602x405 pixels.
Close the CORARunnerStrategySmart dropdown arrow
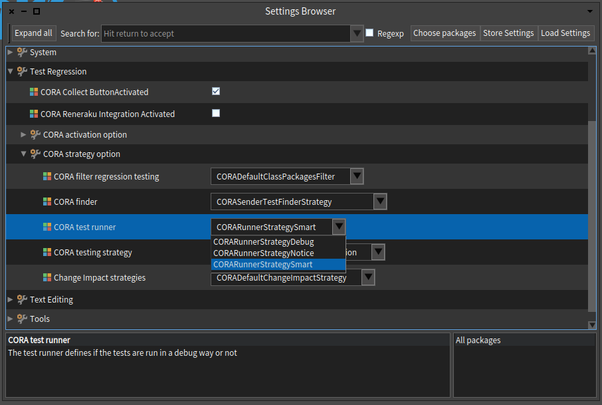click(x=339, y=227)
